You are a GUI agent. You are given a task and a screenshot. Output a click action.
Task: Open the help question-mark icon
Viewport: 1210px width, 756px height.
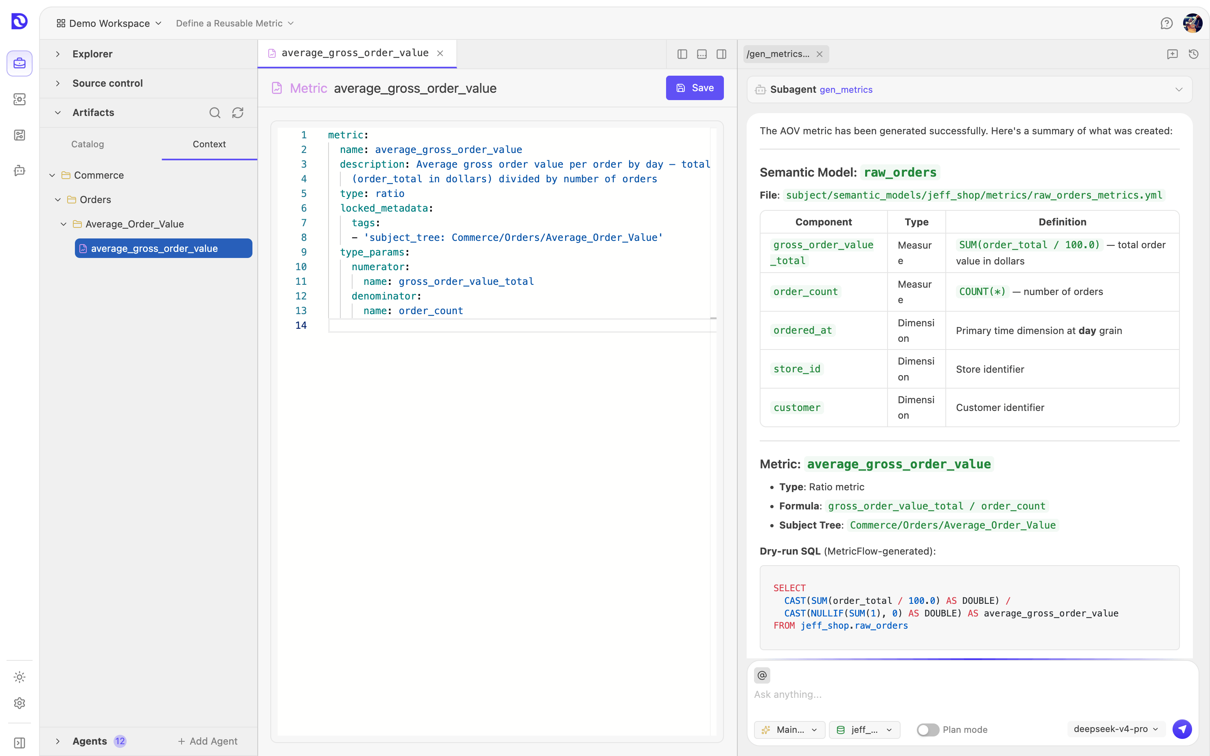pos(1166,24)
